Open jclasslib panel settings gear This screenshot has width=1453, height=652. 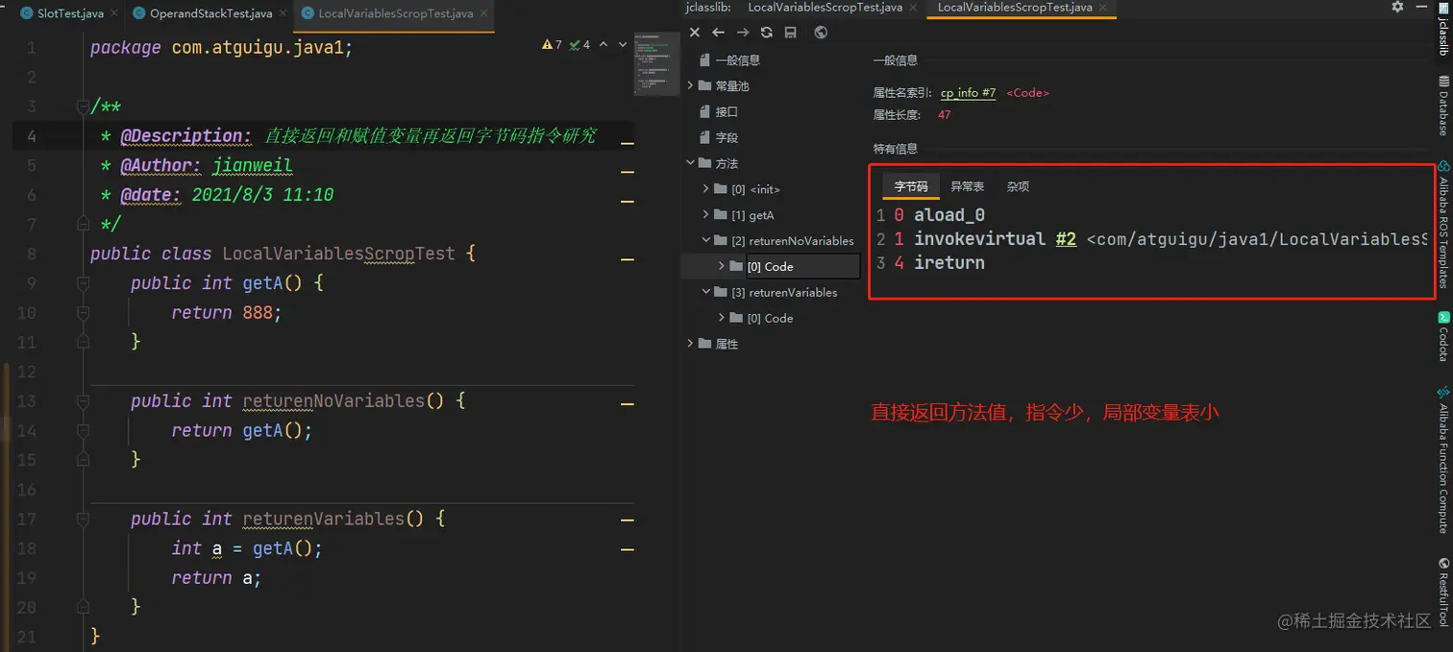point(1397,7)
